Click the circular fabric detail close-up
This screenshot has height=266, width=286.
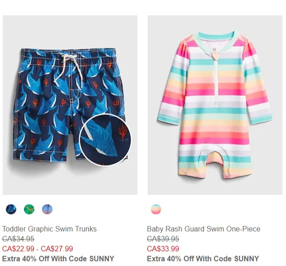click(x=105, y=138)
